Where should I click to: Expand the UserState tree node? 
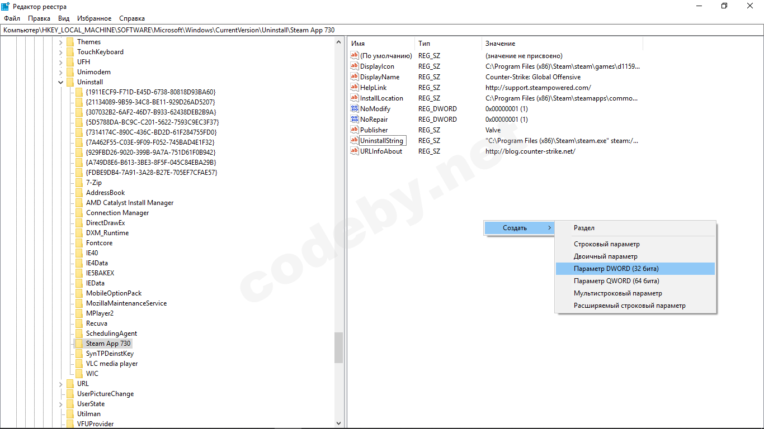61,404
